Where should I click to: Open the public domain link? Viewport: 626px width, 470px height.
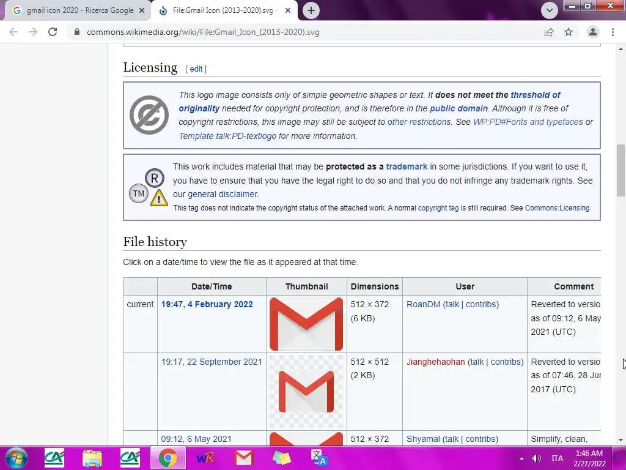coord(458,108)
